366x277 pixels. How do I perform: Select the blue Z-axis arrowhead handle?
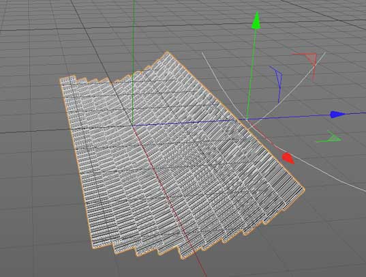point(337,115)
